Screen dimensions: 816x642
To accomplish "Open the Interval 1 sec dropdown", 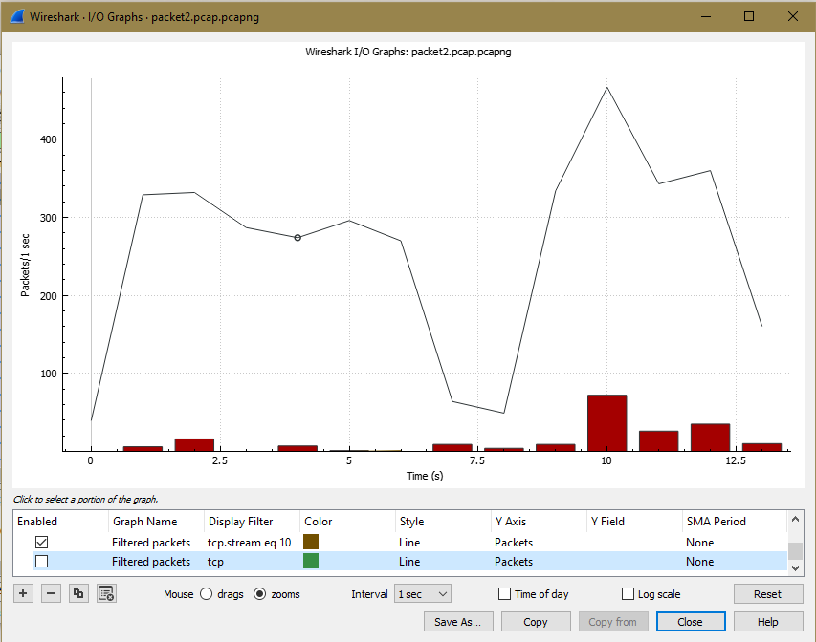I will click(x=423, y=594).
